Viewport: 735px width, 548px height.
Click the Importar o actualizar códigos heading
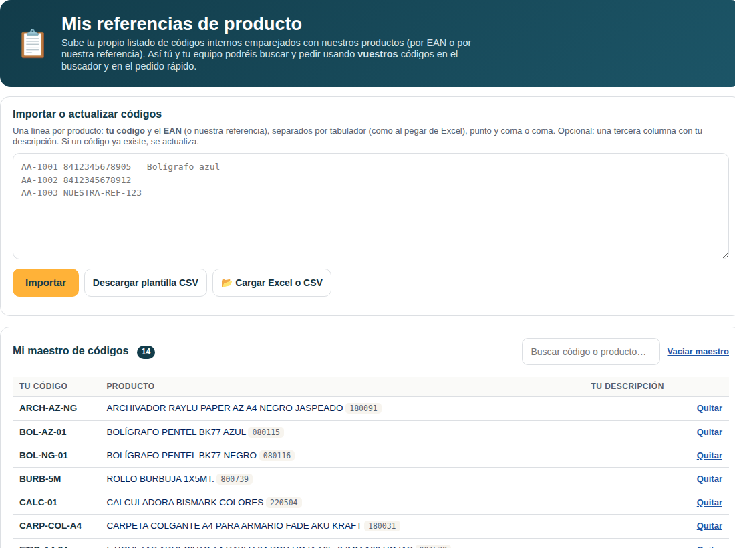pyautogui.click(x=87, y=114)
